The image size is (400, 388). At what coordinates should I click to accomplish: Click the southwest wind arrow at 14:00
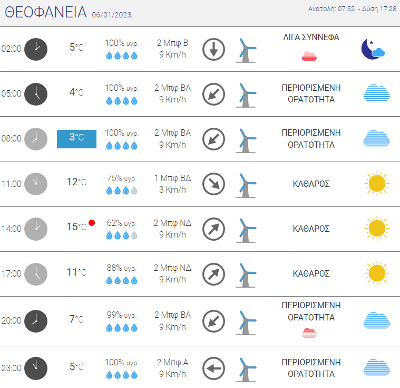213,229
